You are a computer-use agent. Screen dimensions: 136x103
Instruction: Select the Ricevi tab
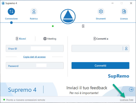pos(21,39)
